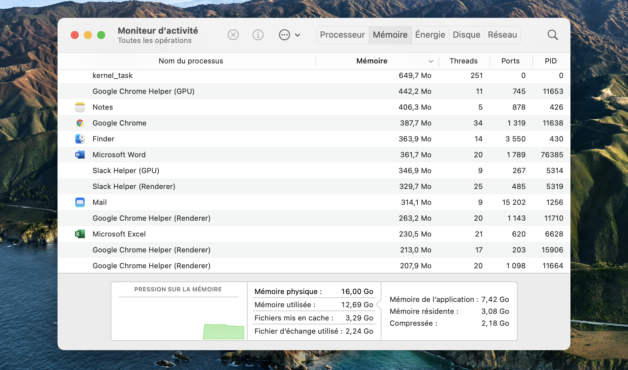Select the Google Chrome icon
The width and height of the screenshot is (628, 370).
[80, 123]
